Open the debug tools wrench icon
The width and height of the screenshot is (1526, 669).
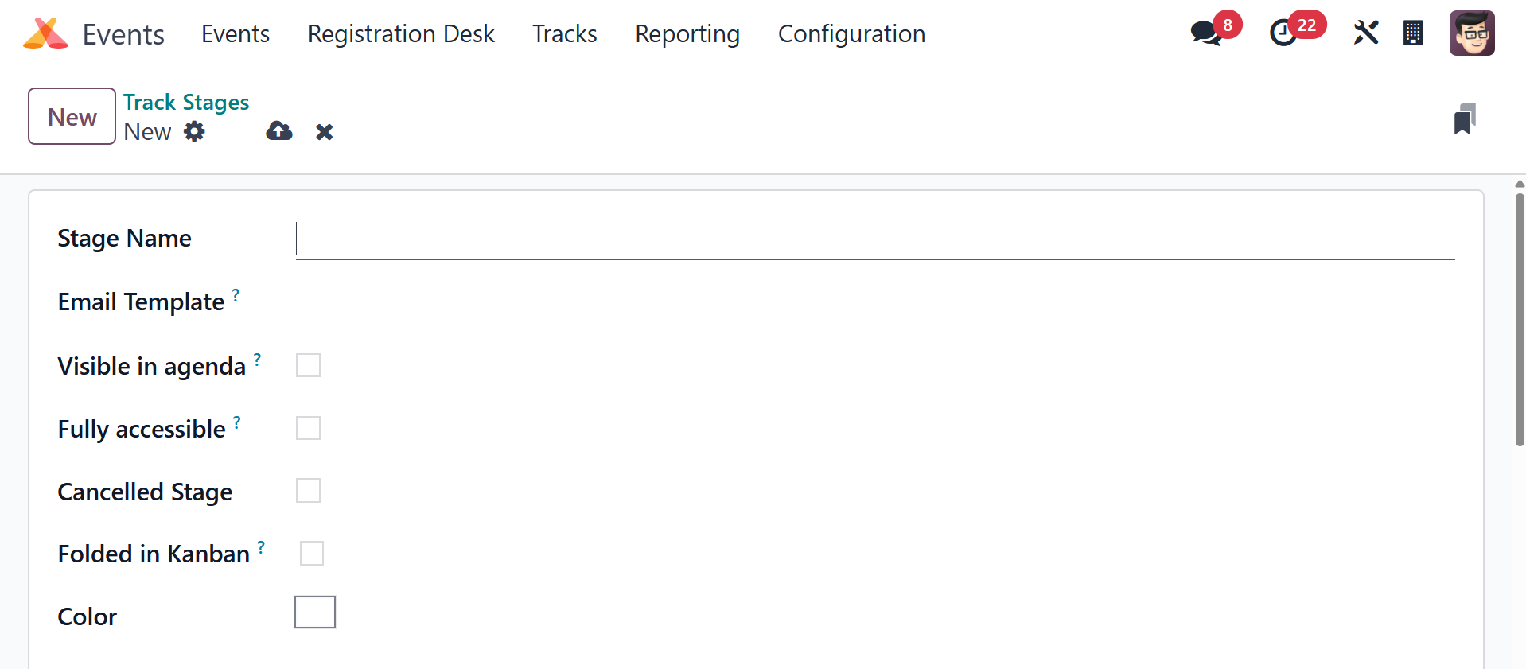1365,33
